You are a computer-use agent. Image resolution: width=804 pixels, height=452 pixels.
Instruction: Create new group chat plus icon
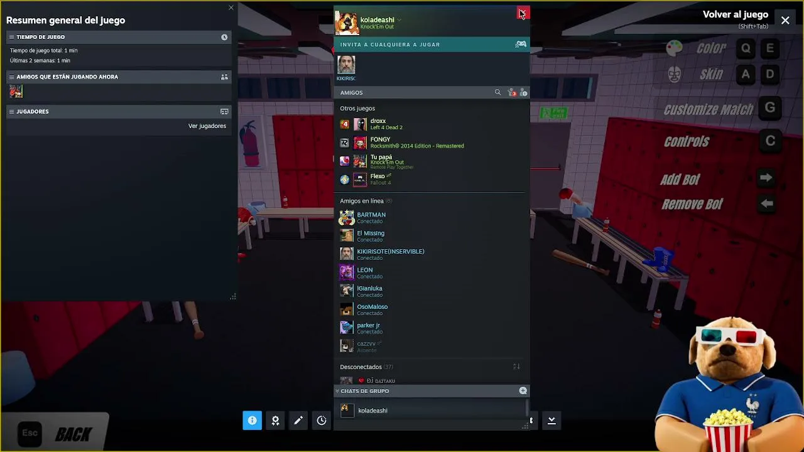pyautogui.click(x=523, y=390)
